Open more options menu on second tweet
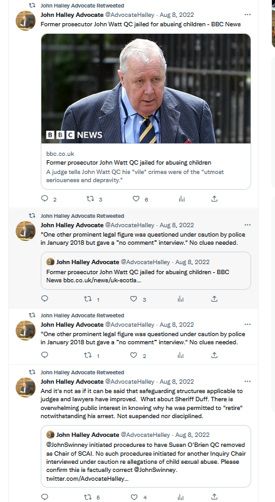Screen dimensions: 275x502 click(247, 225)
